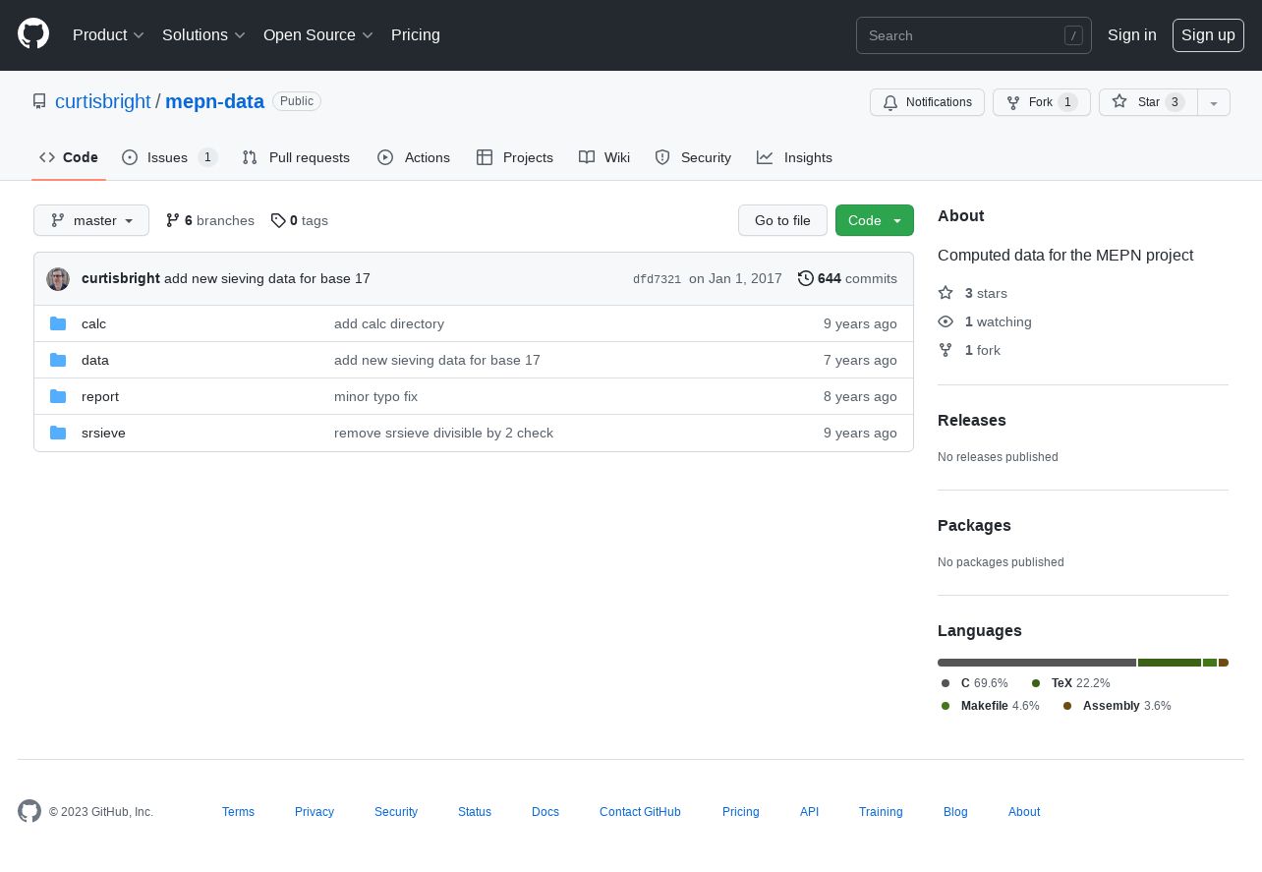The image size is (1262, 872).
Task: Click the folder icon for srsieve
Action: pyautogui.click(x=58, y=433)
